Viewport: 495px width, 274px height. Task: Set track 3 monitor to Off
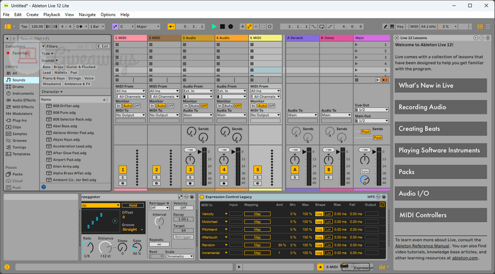coord(204,106)
